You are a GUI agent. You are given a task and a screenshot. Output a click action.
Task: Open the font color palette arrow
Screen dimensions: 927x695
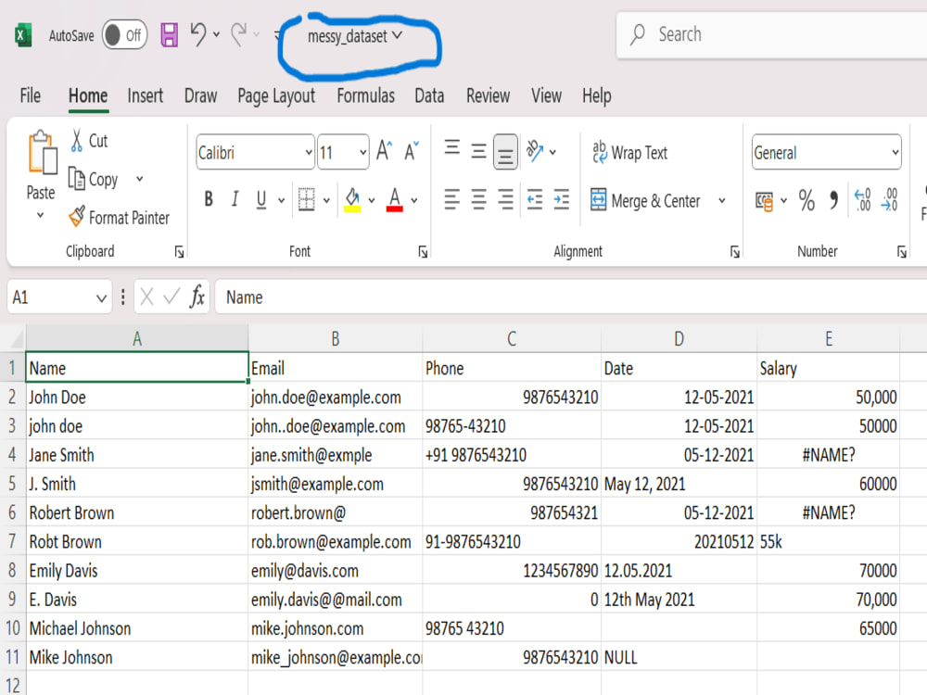(x=413, y=200)
